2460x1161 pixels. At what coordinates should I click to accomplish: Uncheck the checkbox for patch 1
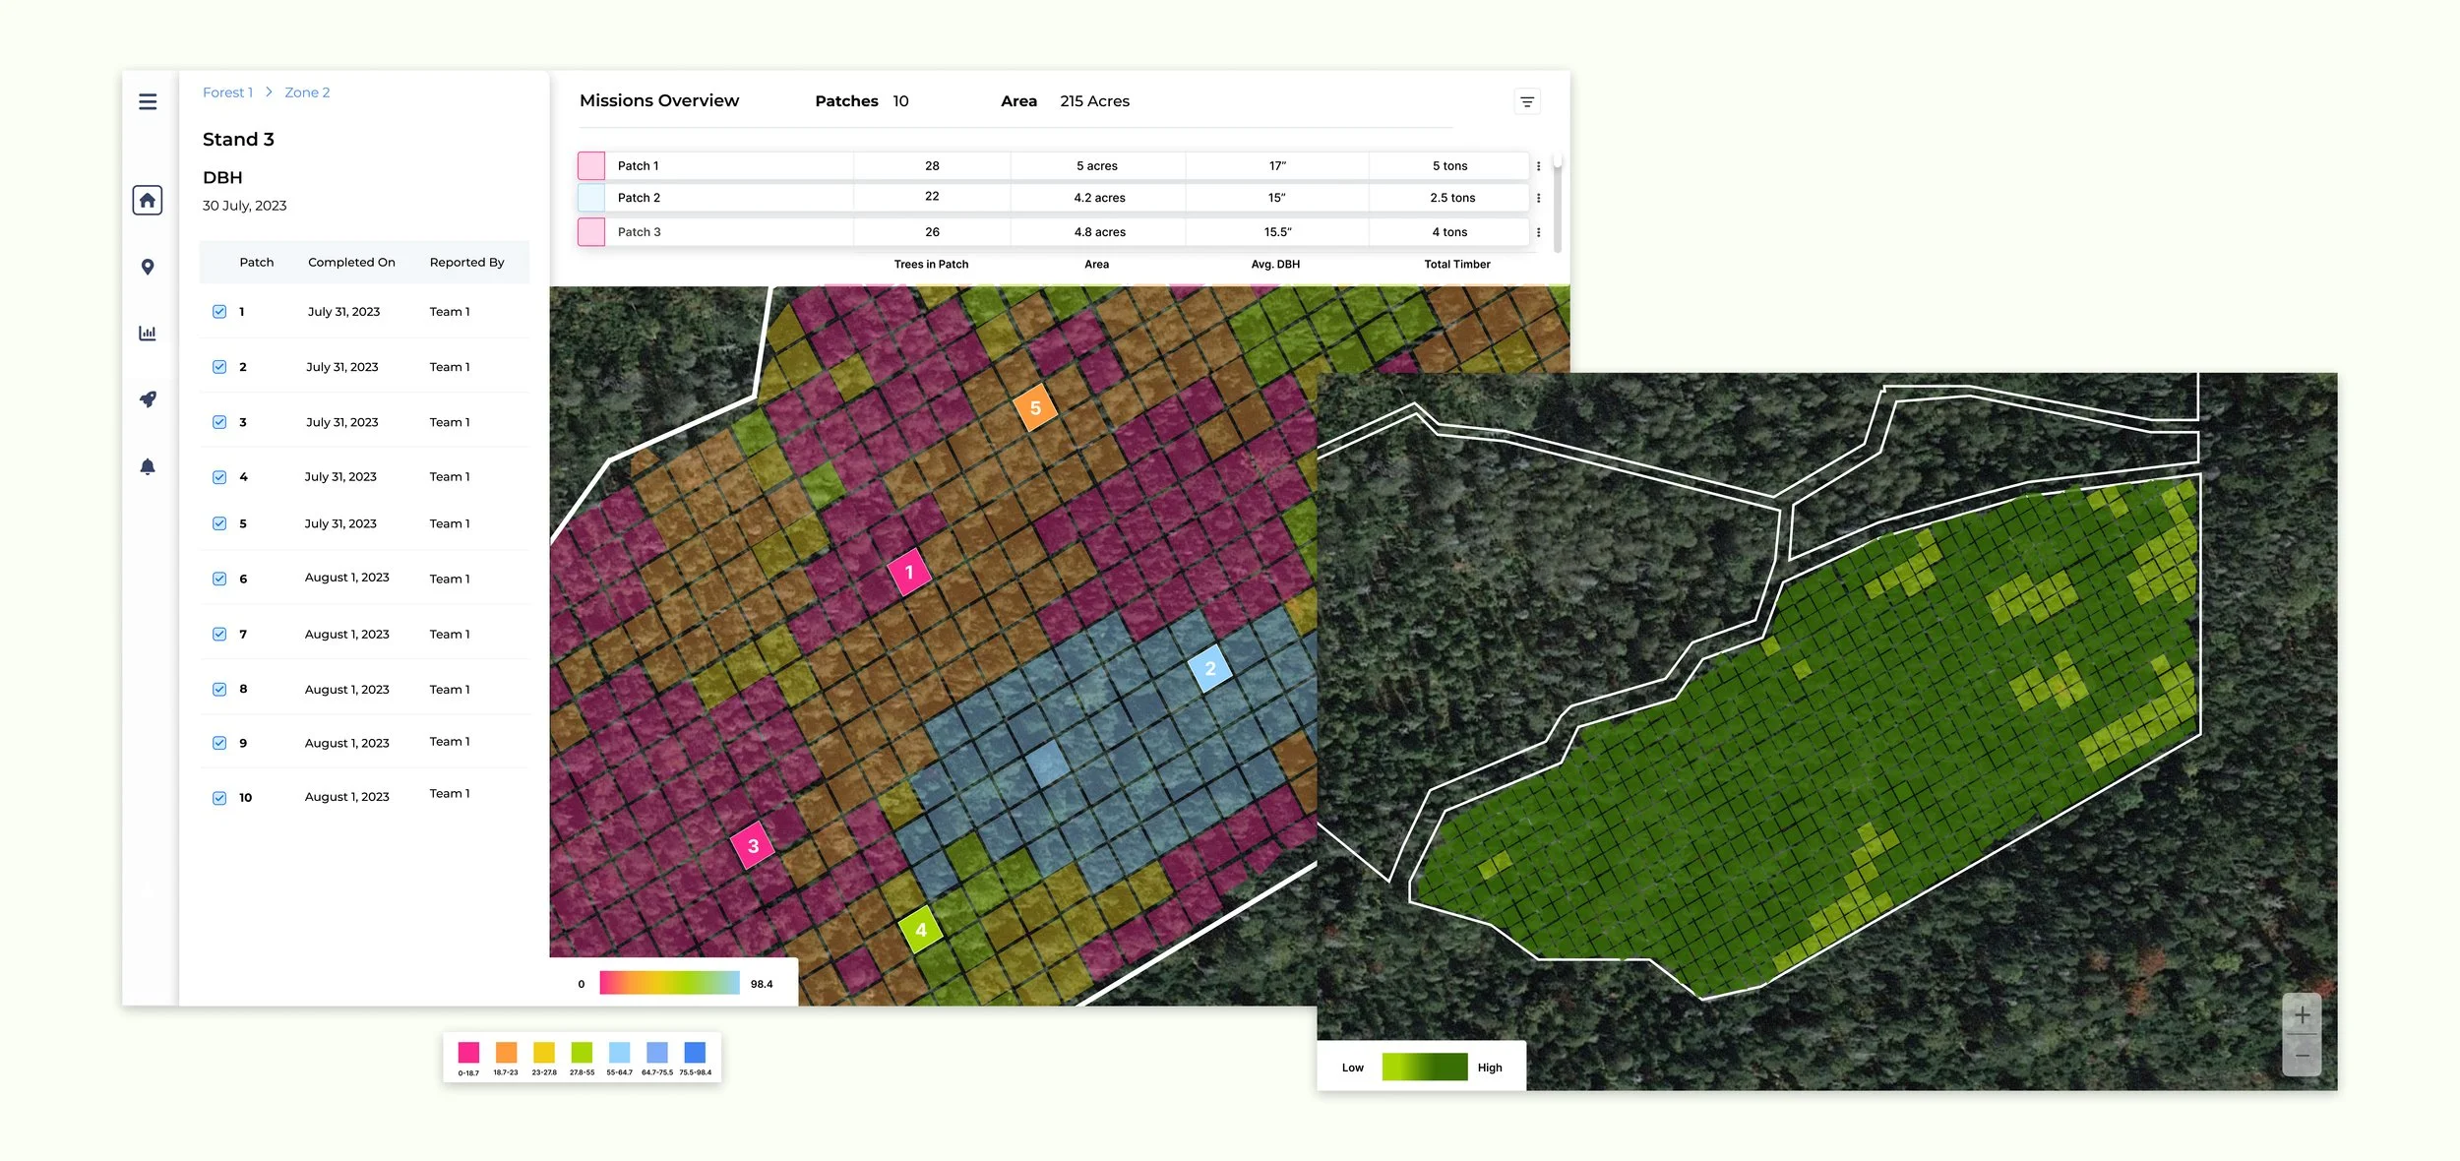(219, 312)
